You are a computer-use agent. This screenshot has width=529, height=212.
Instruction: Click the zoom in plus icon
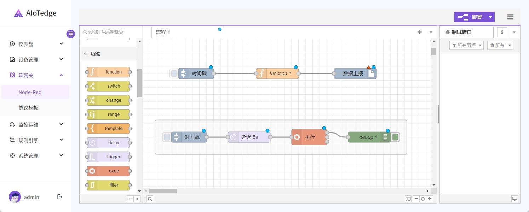pos(430,199)
